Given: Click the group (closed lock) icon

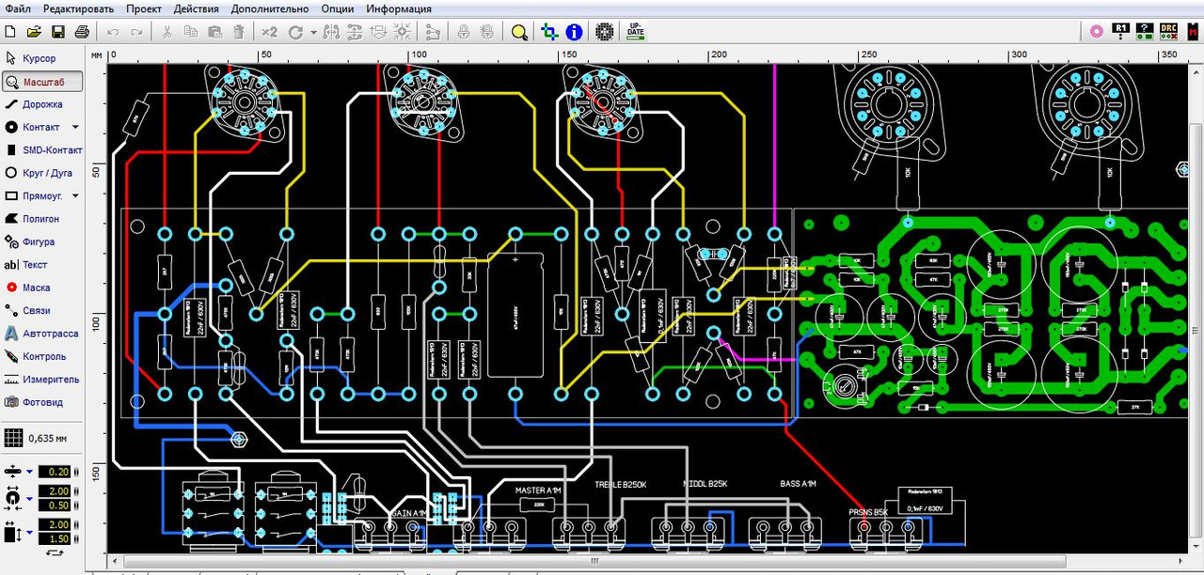Looking at the screenshot, I should pos(464,32).
